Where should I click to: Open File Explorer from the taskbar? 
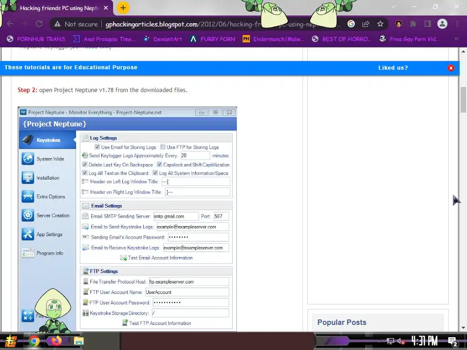[x=78, y=341]
